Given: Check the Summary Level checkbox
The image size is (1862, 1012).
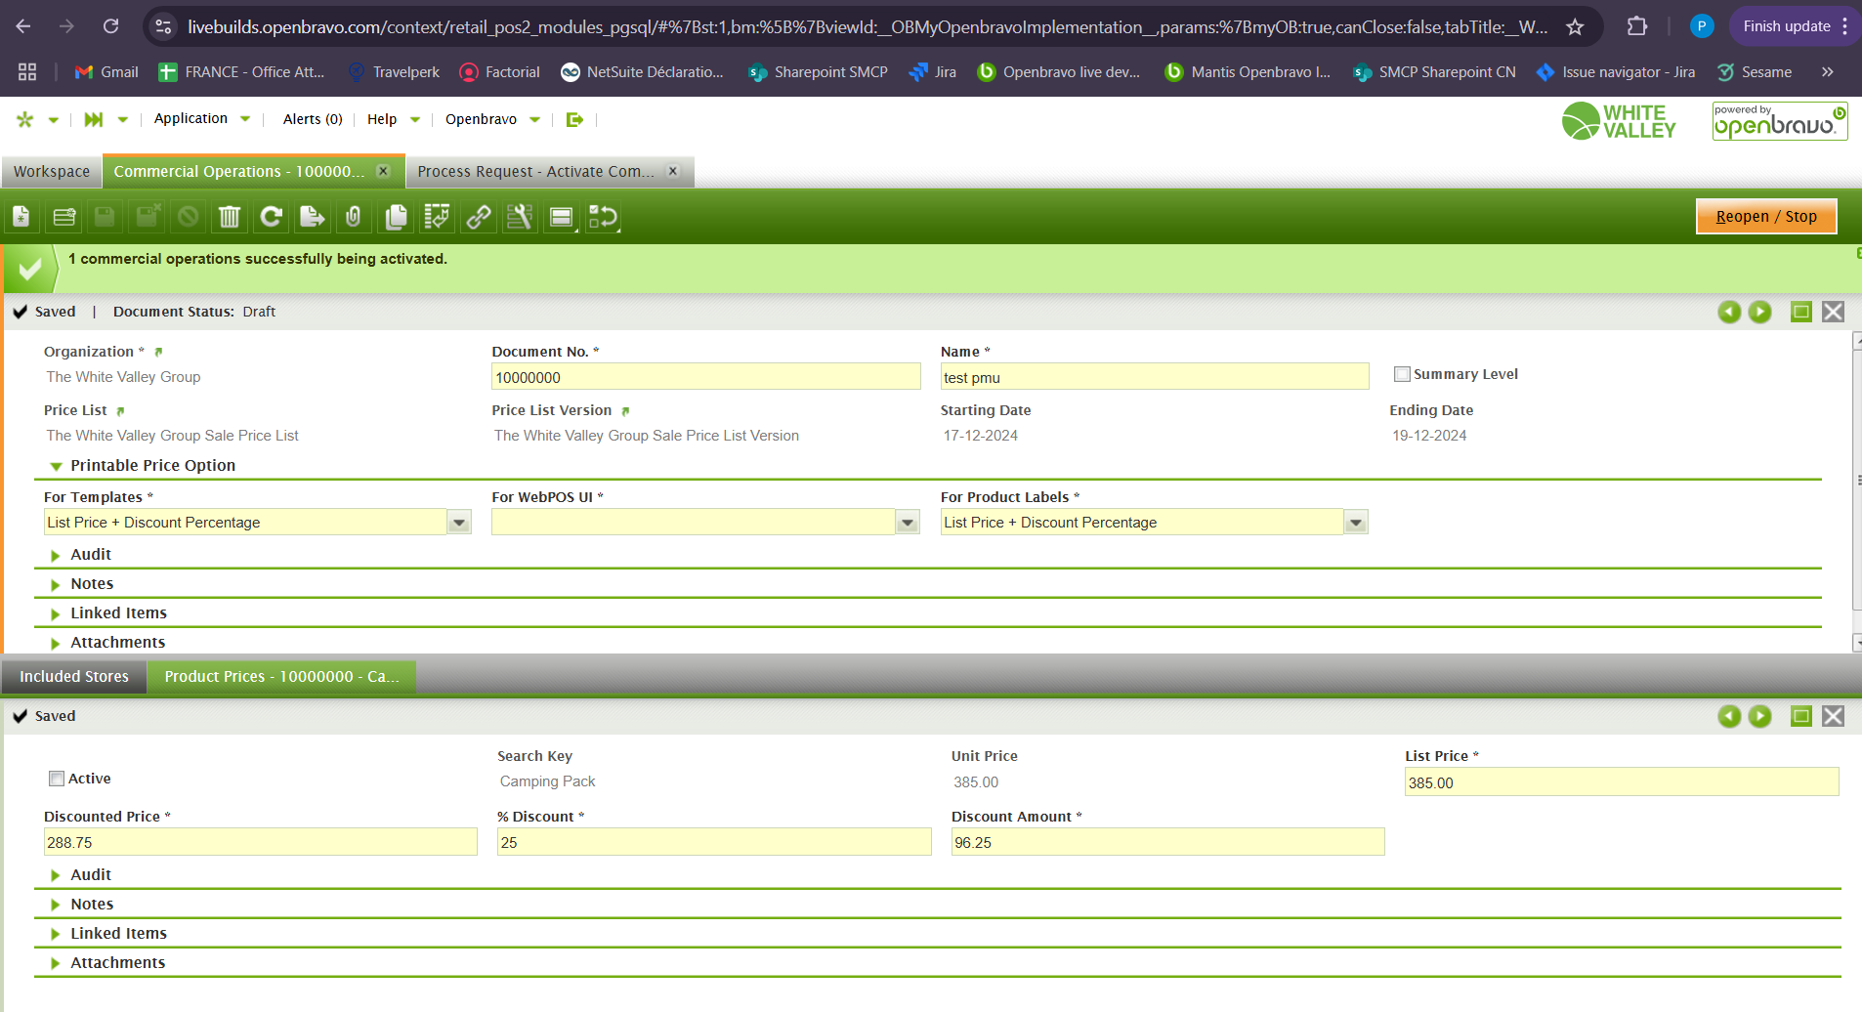Looking at the screenshot, I should pyautogui.click(x=1402, y=374).
